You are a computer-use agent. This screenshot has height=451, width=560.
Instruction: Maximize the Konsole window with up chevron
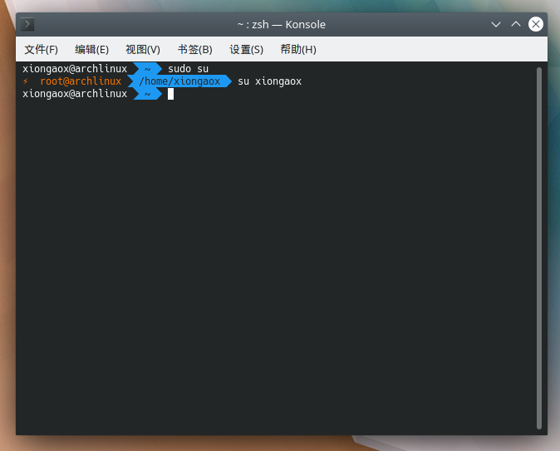[516, 24]
